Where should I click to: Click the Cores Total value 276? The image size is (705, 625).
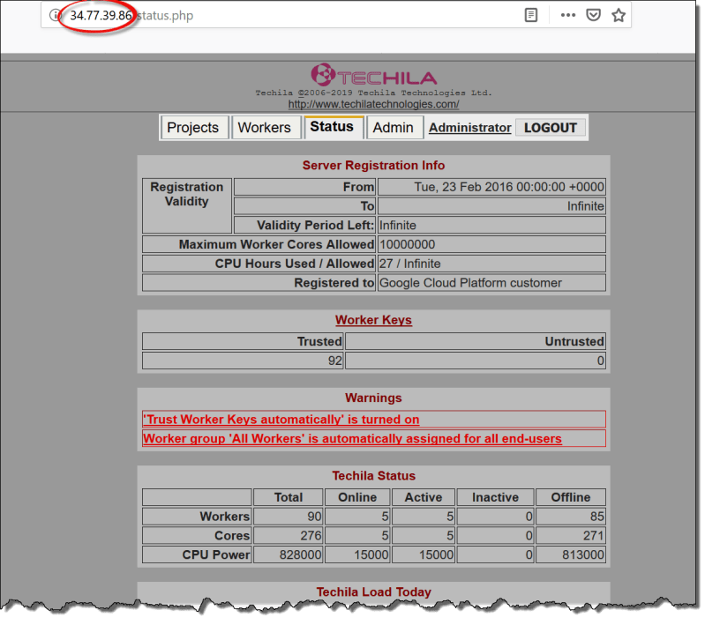coord(311,536)
